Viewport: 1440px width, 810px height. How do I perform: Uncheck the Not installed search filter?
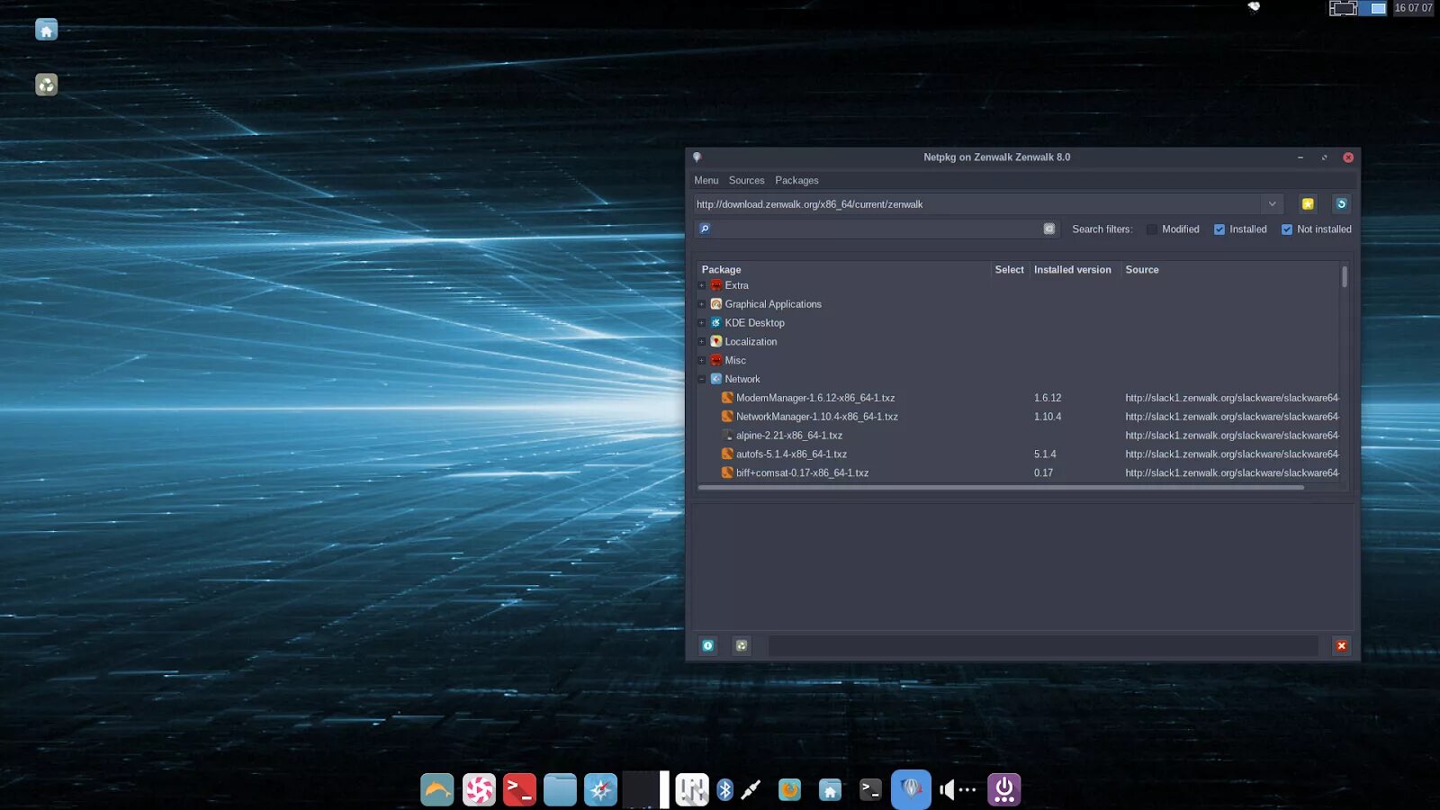coord(1287,229)
